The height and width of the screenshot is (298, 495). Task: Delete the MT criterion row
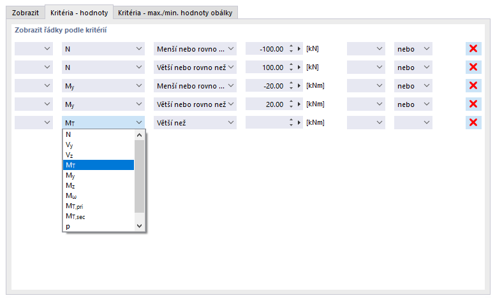[x=473, y=123]
